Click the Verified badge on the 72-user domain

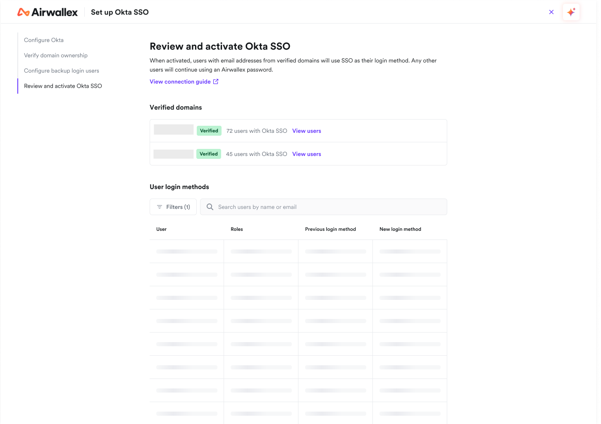point(209,131)
